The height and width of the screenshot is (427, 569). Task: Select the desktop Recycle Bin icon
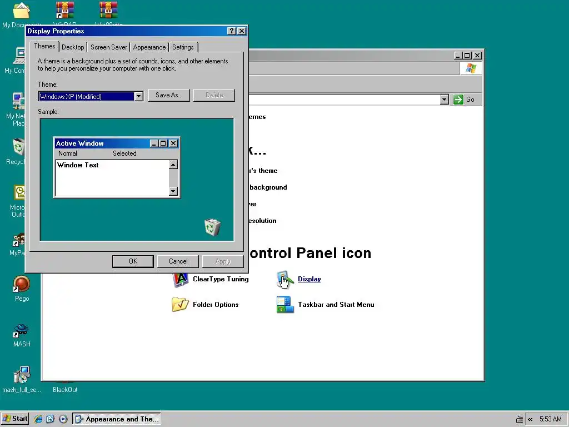[x=18, y=147]
